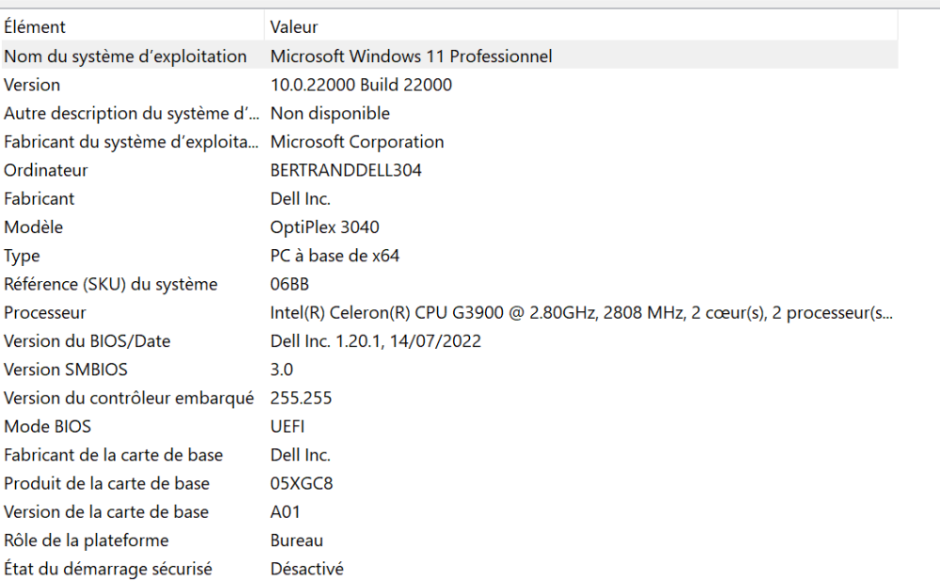This screenshot has height=581, width=940.
Task: Select the 'État du démarrage sécurisé' label
Action: (108, 569)
